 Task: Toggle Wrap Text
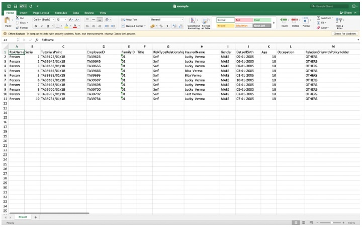coord(129,20)
